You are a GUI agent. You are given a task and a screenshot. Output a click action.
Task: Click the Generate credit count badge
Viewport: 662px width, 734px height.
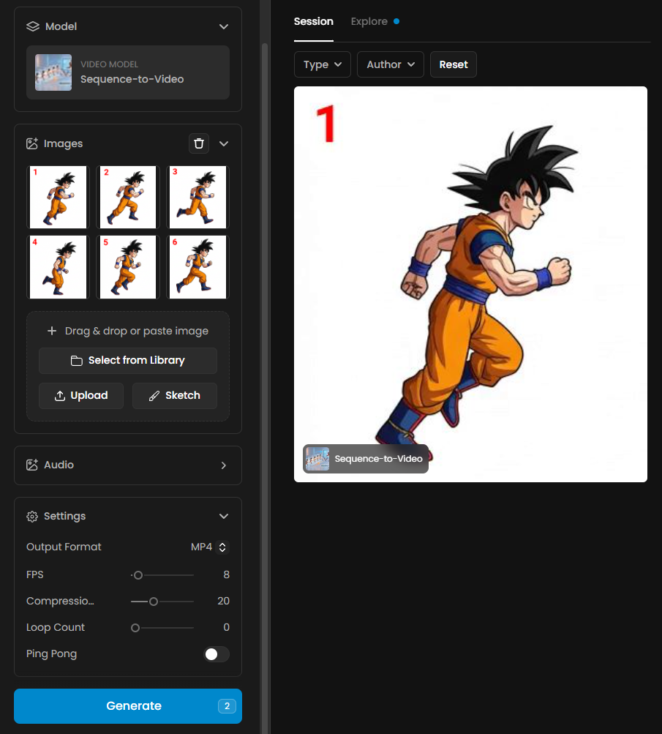[227, 706]
